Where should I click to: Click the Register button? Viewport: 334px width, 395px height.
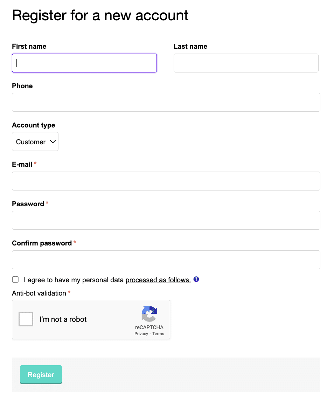tap(41, 375)
